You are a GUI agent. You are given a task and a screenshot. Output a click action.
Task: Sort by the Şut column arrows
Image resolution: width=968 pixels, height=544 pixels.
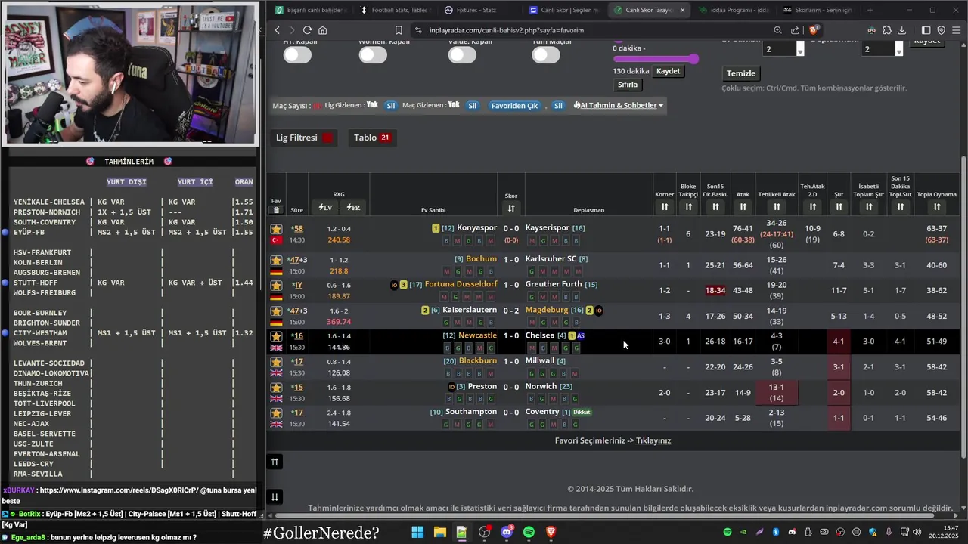(x=839, y=207)
